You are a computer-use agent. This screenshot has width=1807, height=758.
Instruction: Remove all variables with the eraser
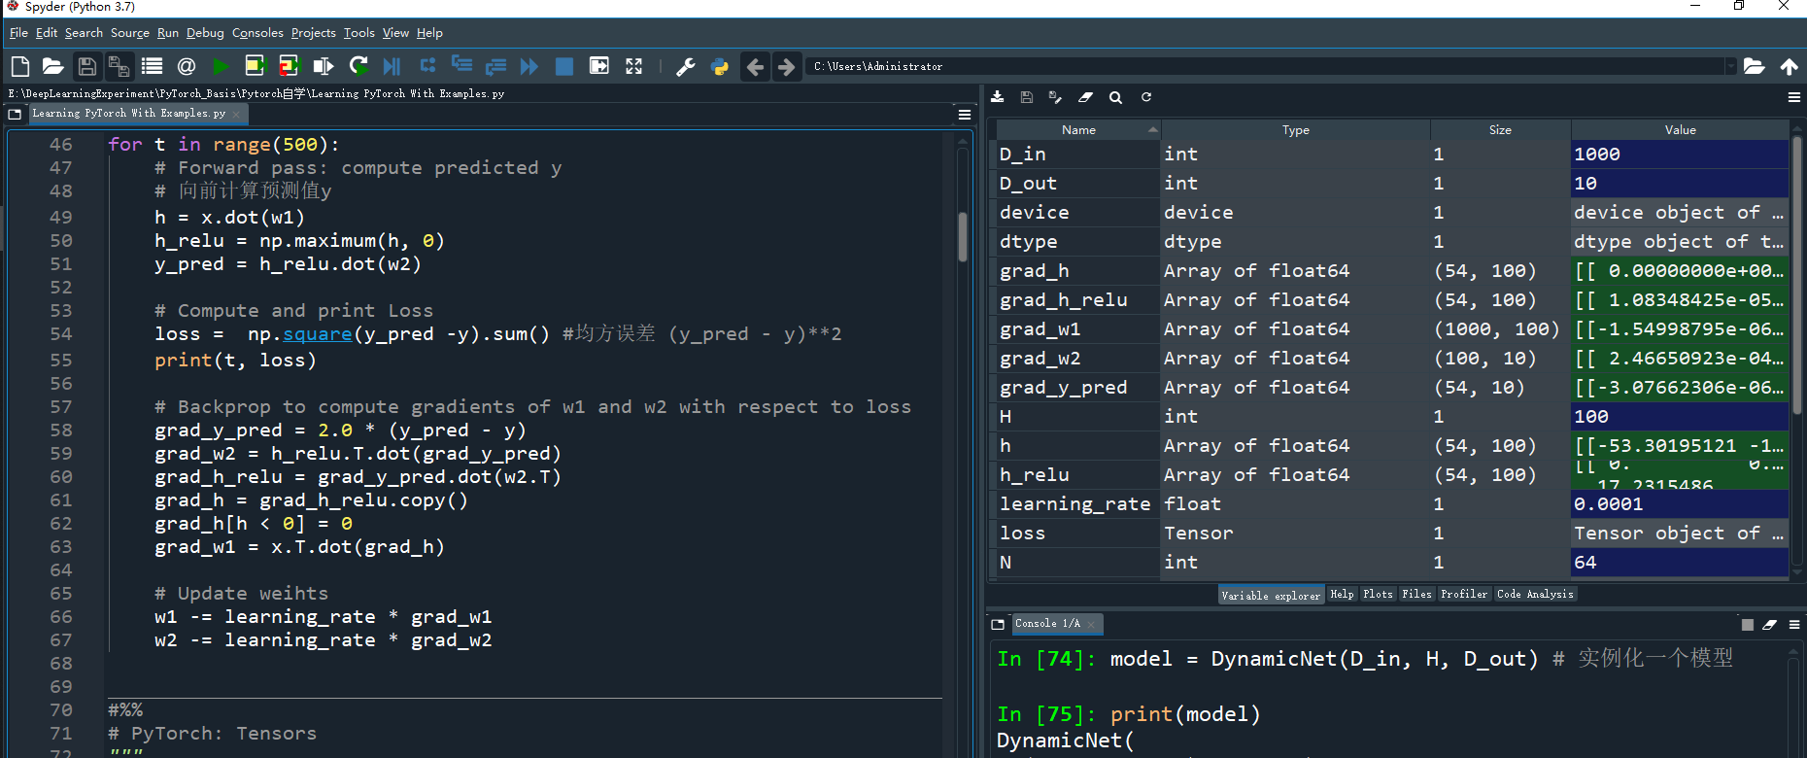tap(1085, 97)
